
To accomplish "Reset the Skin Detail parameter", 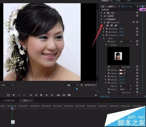I will (x=137, y=32).
